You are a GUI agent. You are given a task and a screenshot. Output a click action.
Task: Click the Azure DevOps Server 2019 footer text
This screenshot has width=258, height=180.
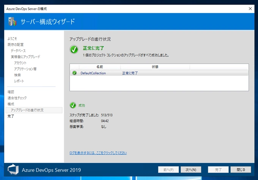point(51,170)
